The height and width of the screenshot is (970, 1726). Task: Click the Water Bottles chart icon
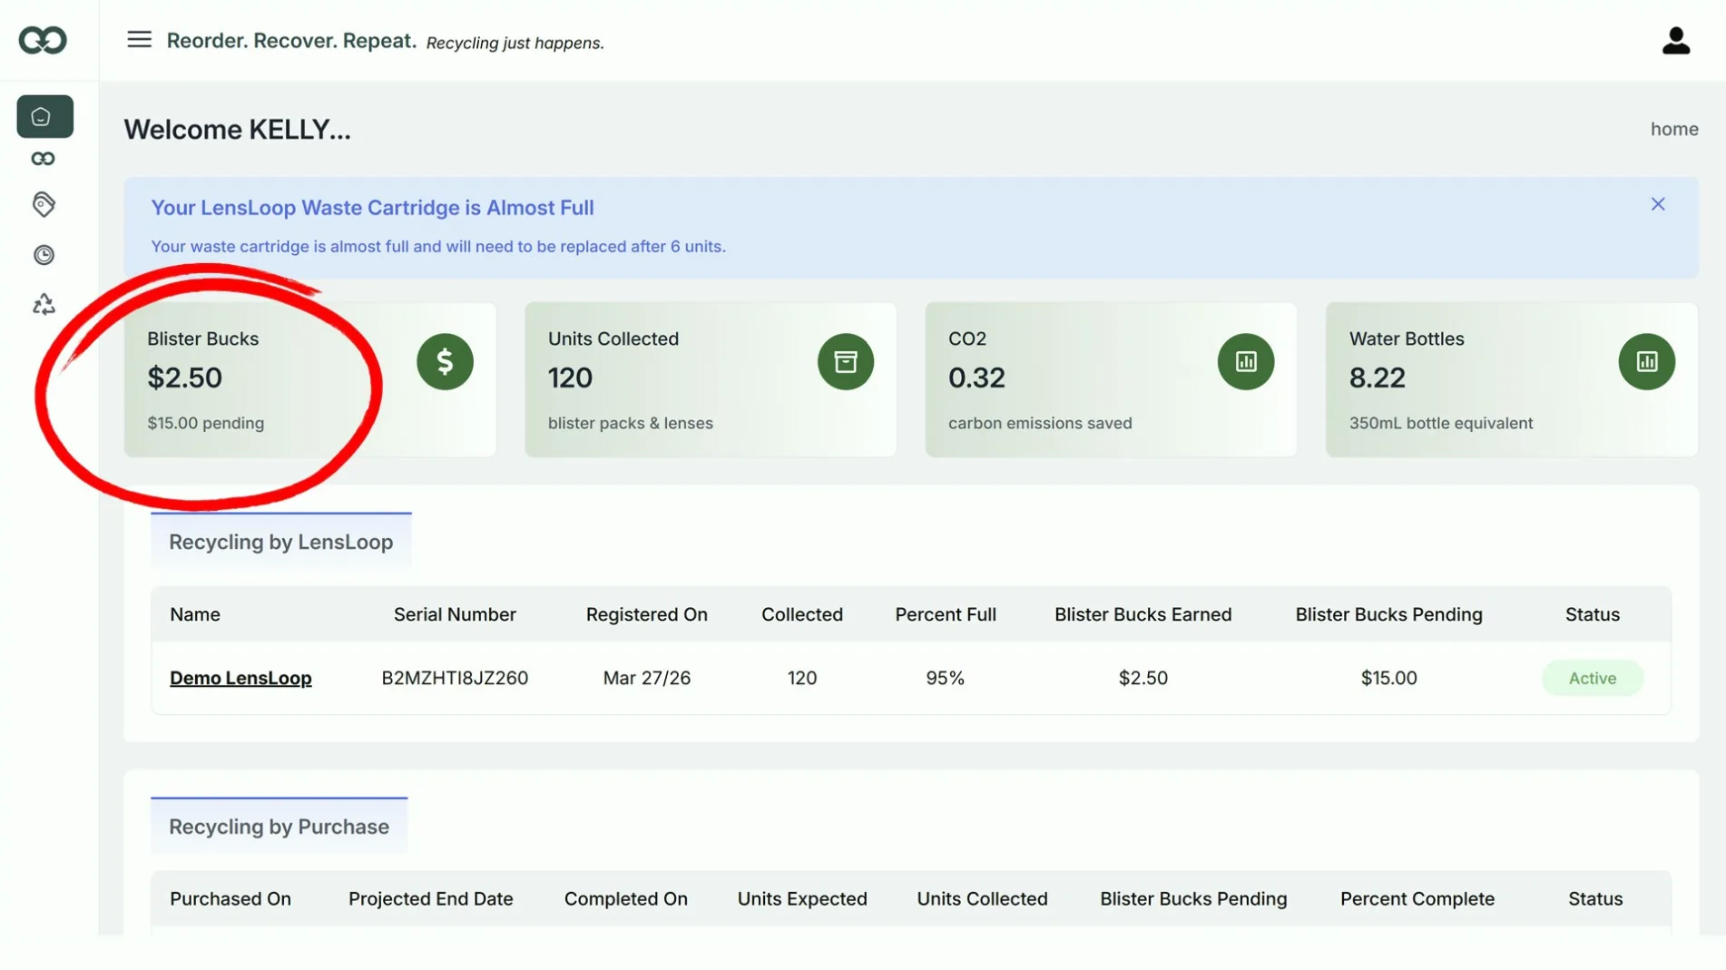tap(1646, 361)
